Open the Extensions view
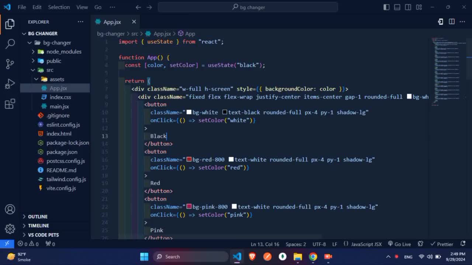472x265 pixels. [x=10, y=104]
